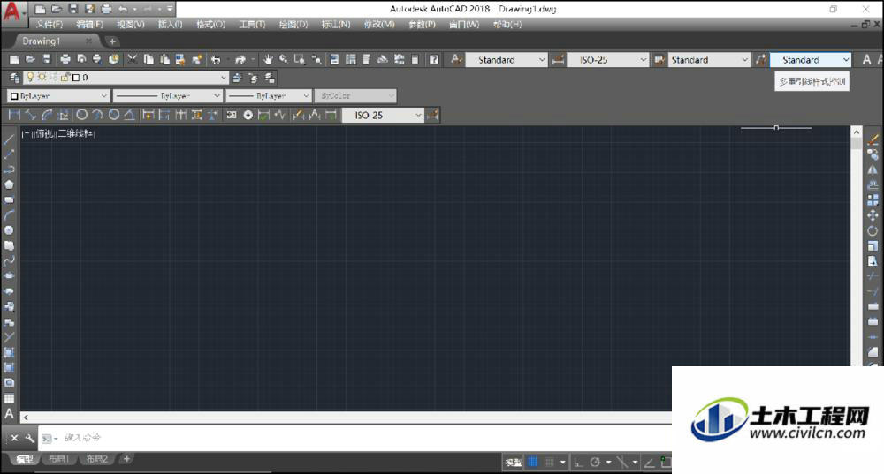Close the command line with X button
Screen dimensions: 884x474
(15, 438)
